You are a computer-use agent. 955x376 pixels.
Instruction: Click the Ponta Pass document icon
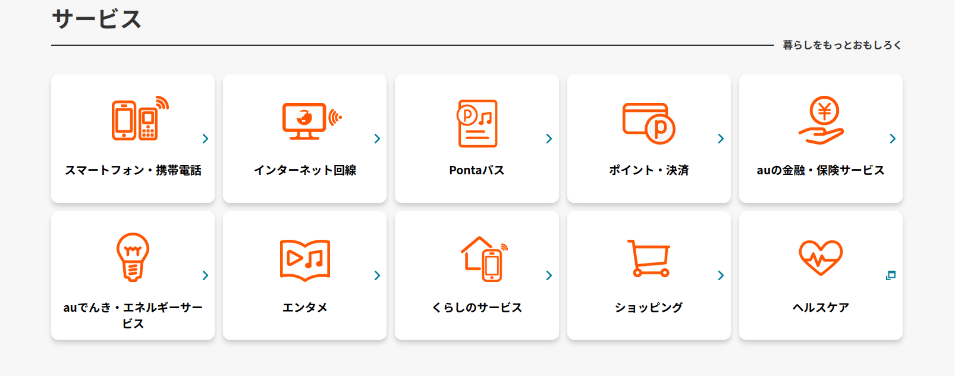(x=477, y=123)
